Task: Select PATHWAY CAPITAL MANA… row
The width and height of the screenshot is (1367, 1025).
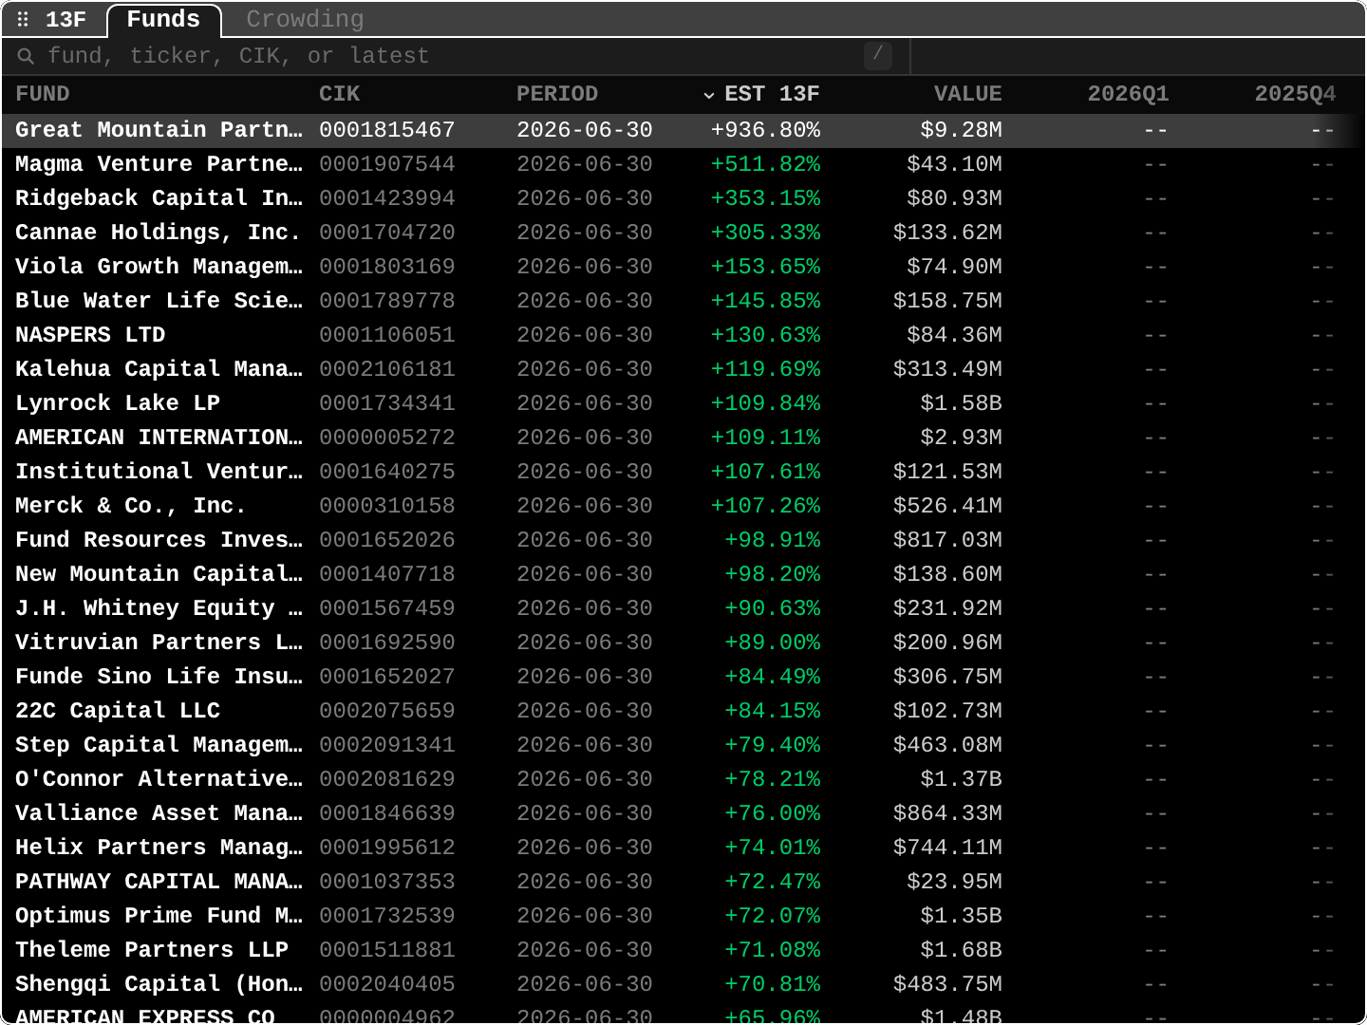Action: (x=683, y=882)
